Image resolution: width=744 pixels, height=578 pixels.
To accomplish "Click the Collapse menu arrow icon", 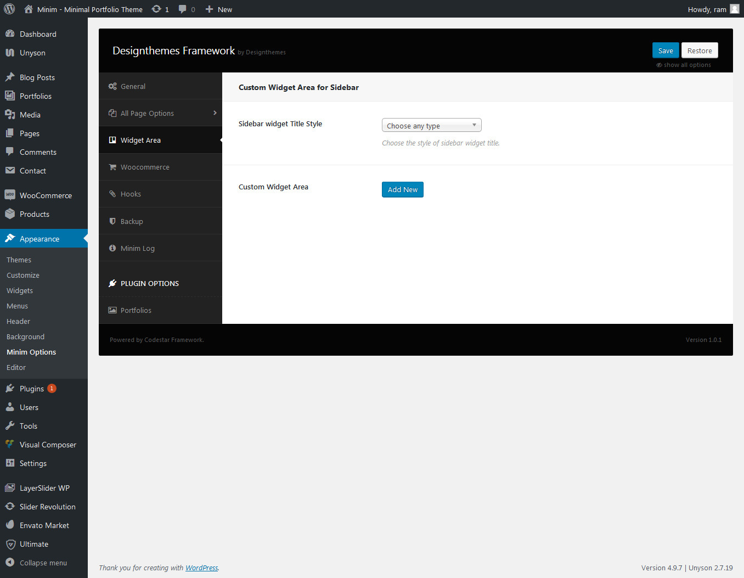I will pyautogui.click(x=10, y=562).
